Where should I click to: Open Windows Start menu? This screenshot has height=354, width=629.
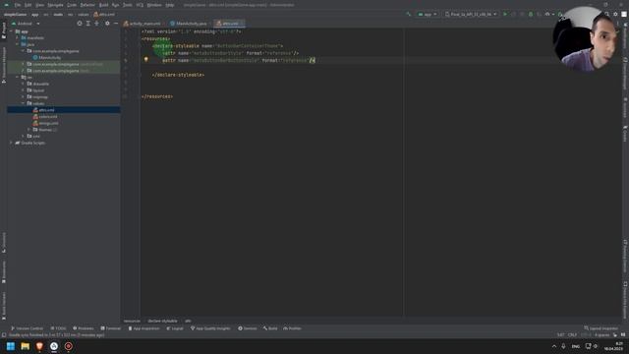(11, 346)
